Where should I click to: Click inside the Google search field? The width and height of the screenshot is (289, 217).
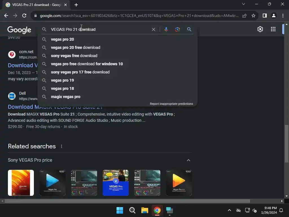[100, 29]
